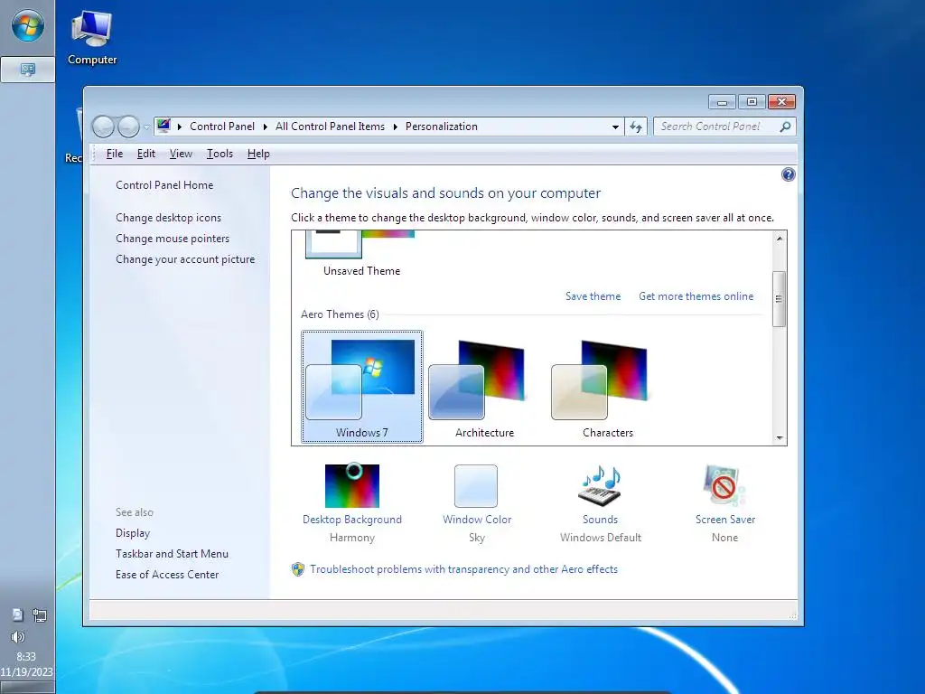The width and height of the screenshot is (925, 694).
Task: Select the Personalization taskbar button
Action: pos(28,70)
